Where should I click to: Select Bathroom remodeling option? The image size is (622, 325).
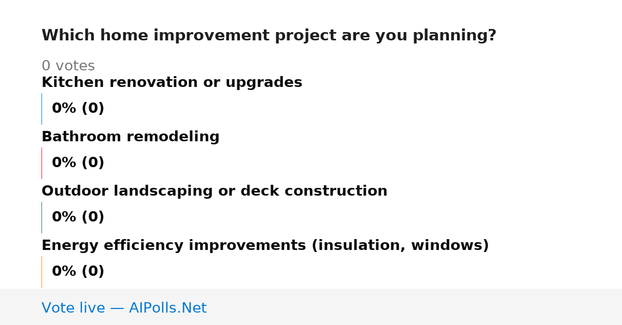[130, 137]
